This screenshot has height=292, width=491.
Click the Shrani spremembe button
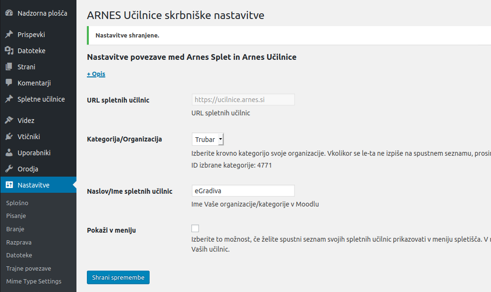coord(118,277)
